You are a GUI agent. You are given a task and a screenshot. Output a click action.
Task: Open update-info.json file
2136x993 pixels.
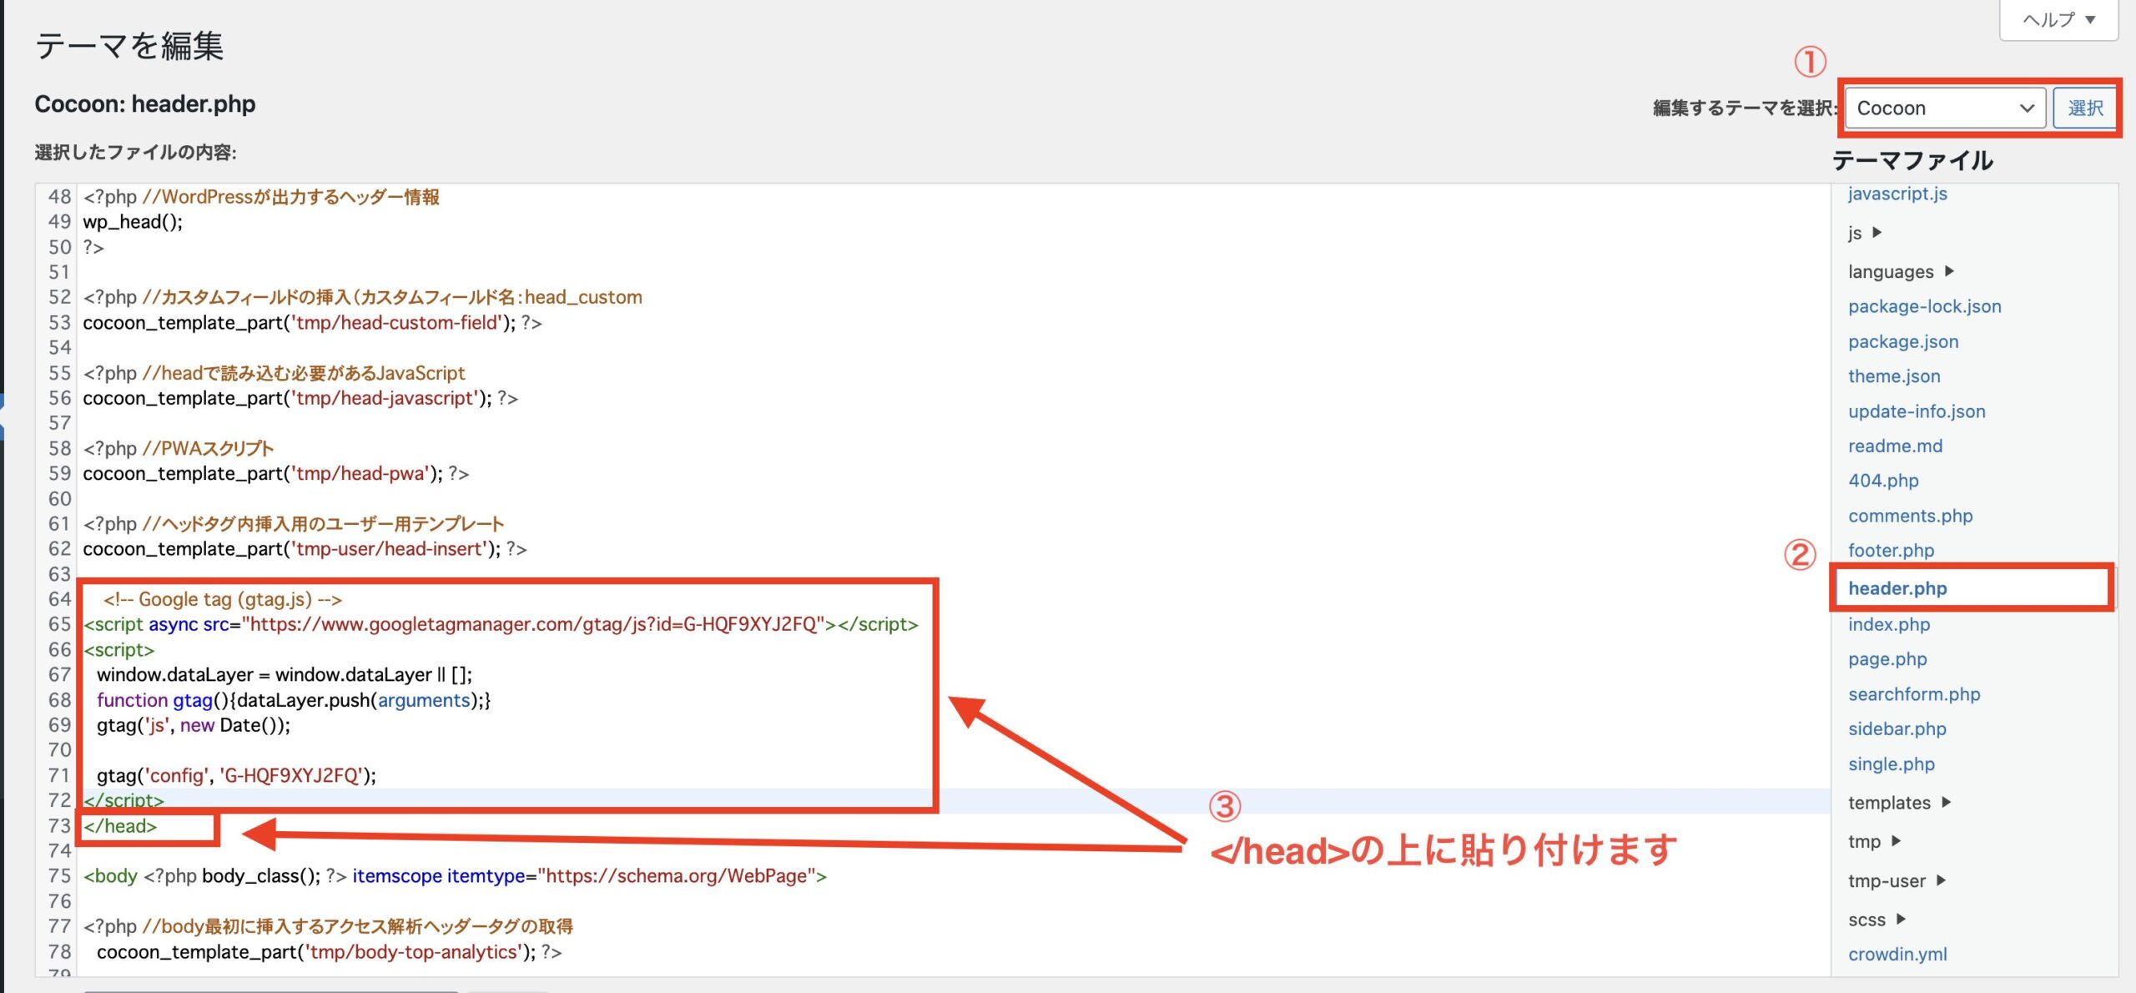pyautogui.click(x=1917, y=411)
